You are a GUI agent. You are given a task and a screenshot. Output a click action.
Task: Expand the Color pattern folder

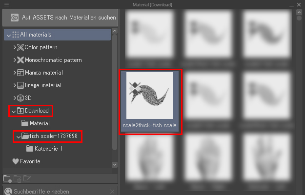(14, 47)
